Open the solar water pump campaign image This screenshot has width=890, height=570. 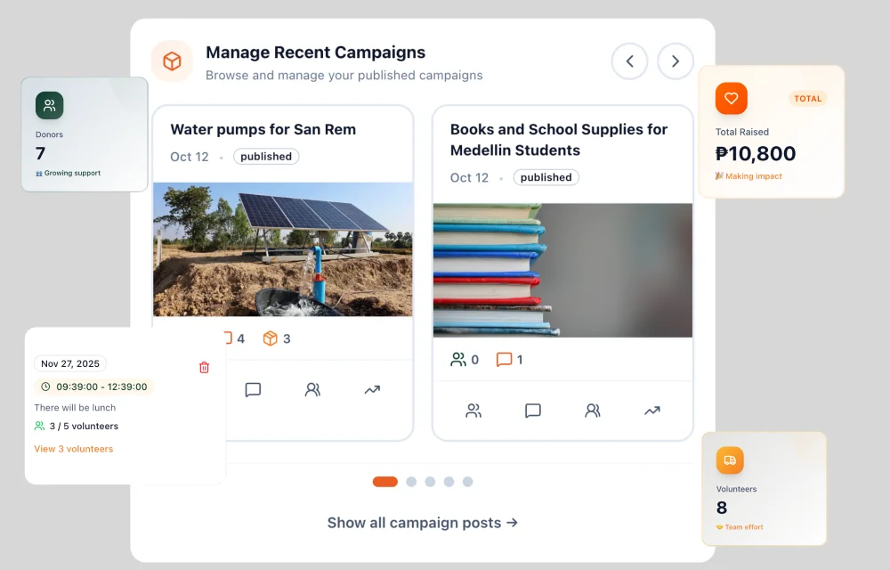(x=283, y=249)
